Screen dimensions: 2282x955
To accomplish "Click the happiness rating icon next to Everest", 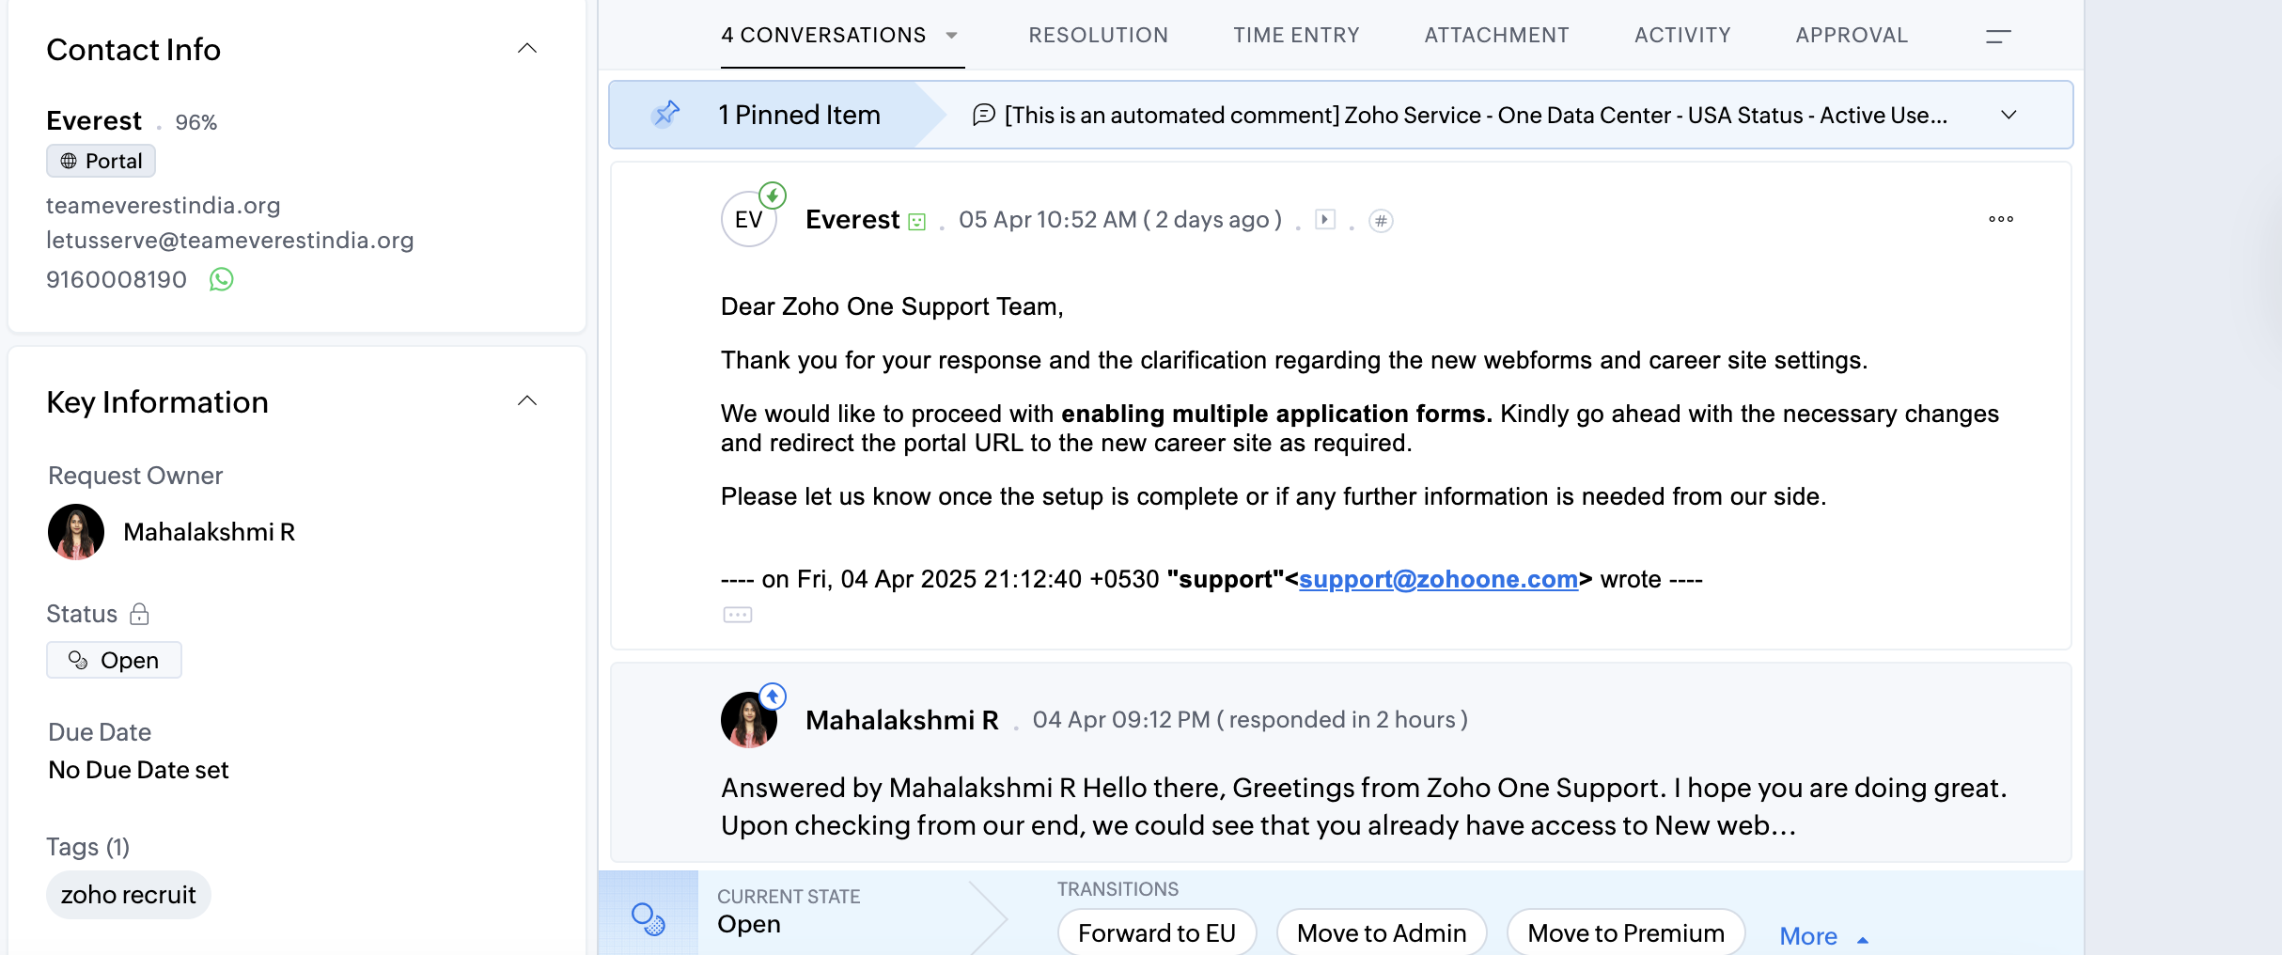I will (917, 222).
